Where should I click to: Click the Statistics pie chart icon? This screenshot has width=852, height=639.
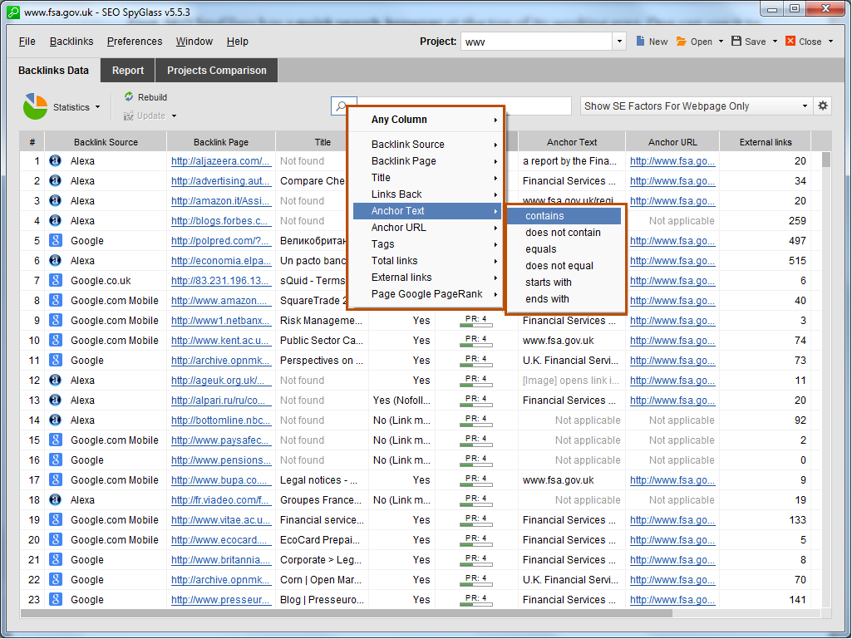click(35, 106)
